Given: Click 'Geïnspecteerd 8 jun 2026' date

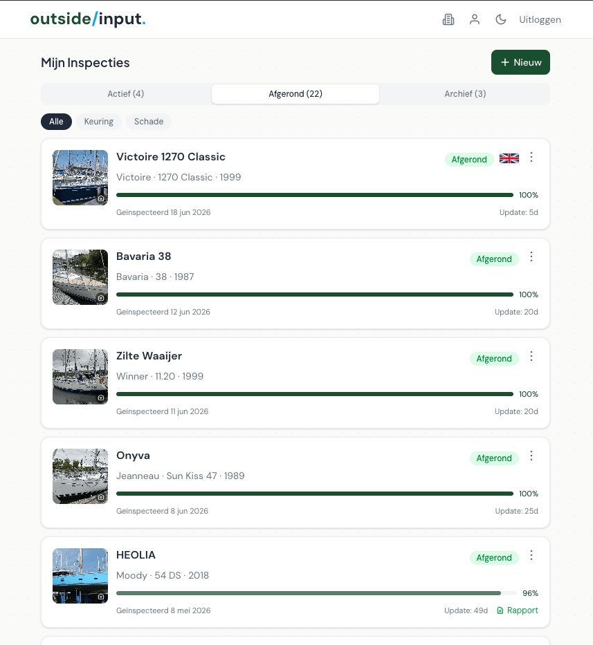Looking at the screenshot, I should [x=162, y=511].
